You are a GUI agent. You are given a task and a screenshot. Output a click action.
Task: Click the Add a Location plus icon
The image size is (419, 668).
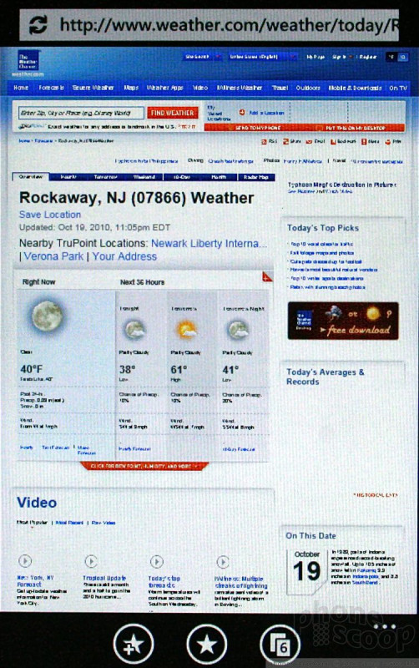[x=242, y=113]
